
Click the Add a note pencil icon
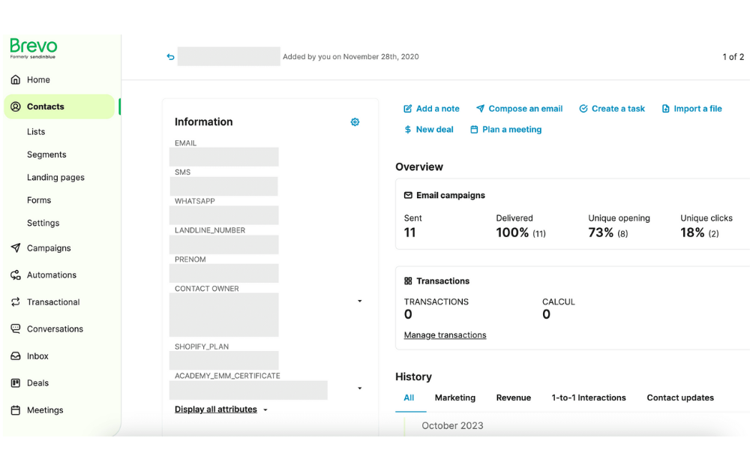[407, 109]
